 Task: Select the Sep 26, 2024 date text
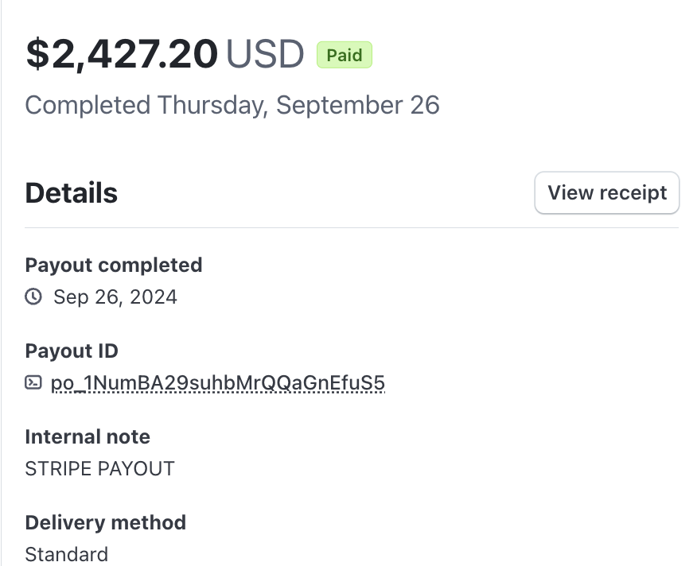pyautogui.click(x=115, y=297)
